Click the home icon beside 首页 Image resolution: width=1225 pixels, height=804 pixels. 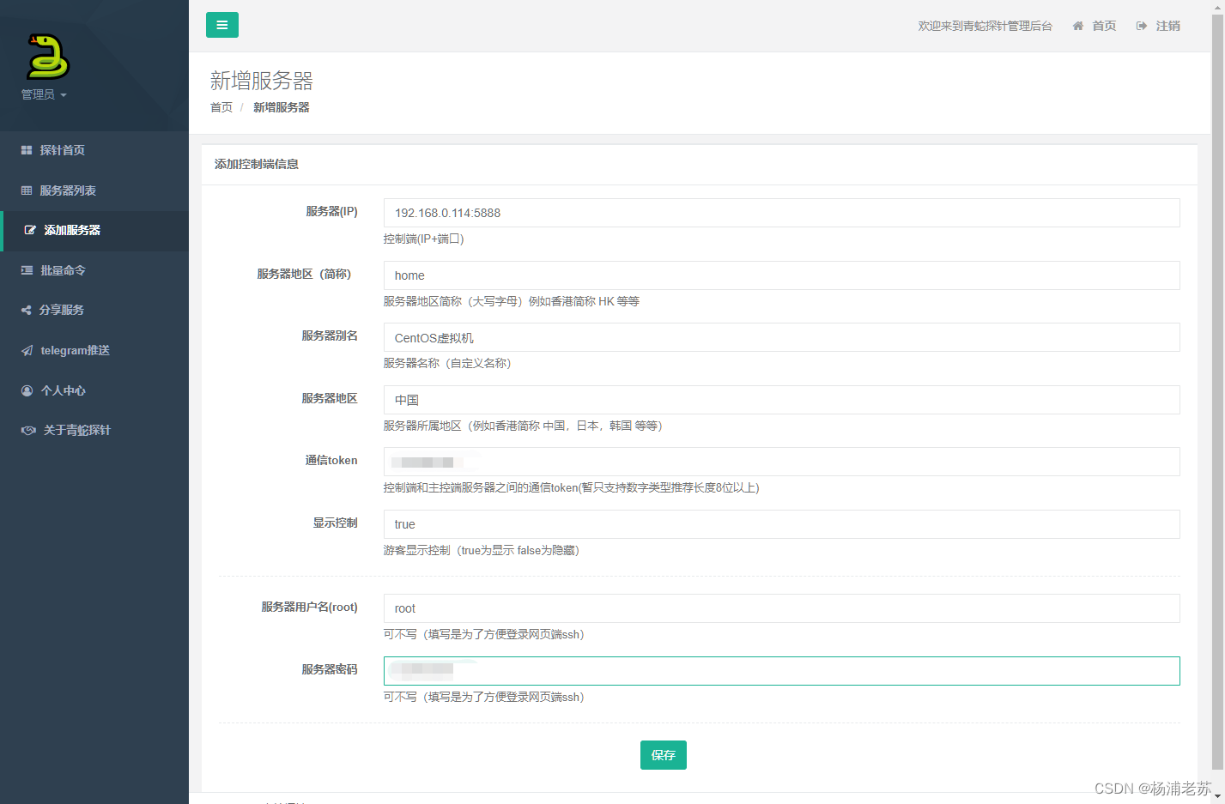coord(1077,26)
